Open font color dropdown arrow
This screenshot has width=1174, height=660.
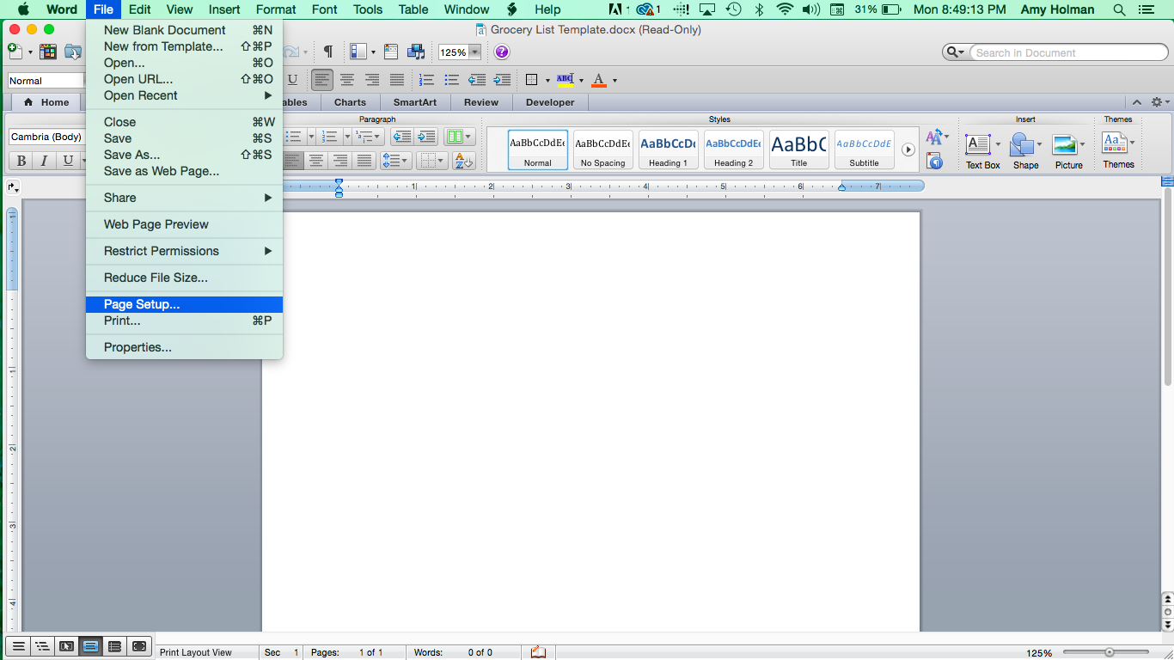click(615, 81)
